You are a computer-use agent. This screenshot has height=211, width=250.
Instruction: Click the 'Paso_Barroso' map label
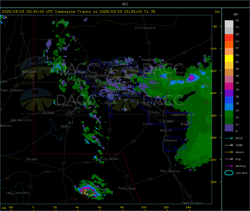(170, 171)
